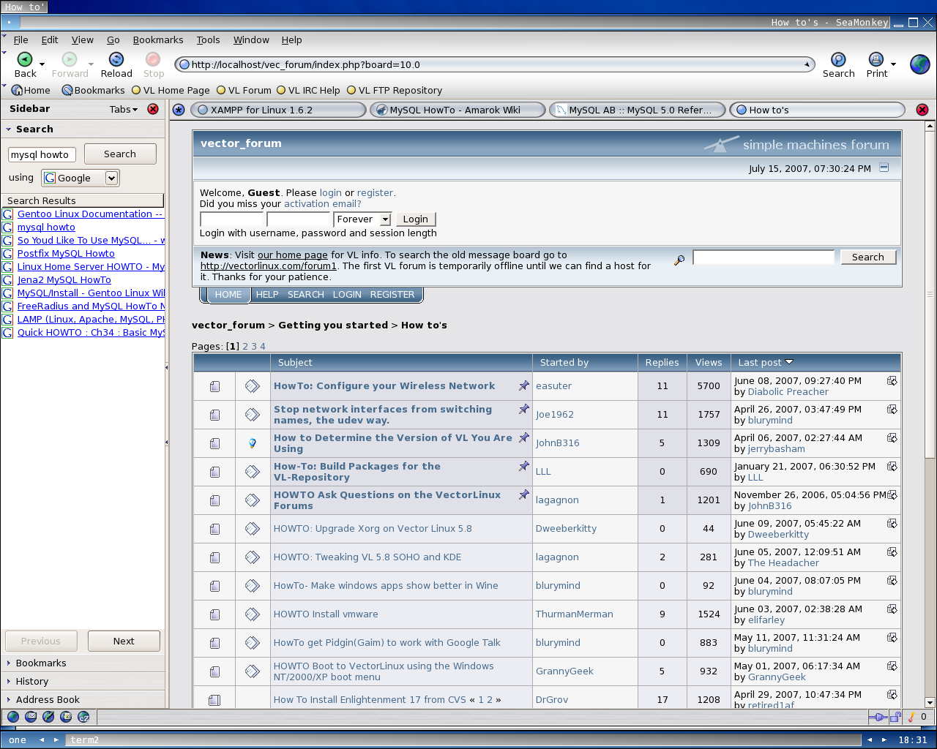Click the REGISTER nav tab
Viewport: 937px width, 749px height.
(x=392, y=294)
